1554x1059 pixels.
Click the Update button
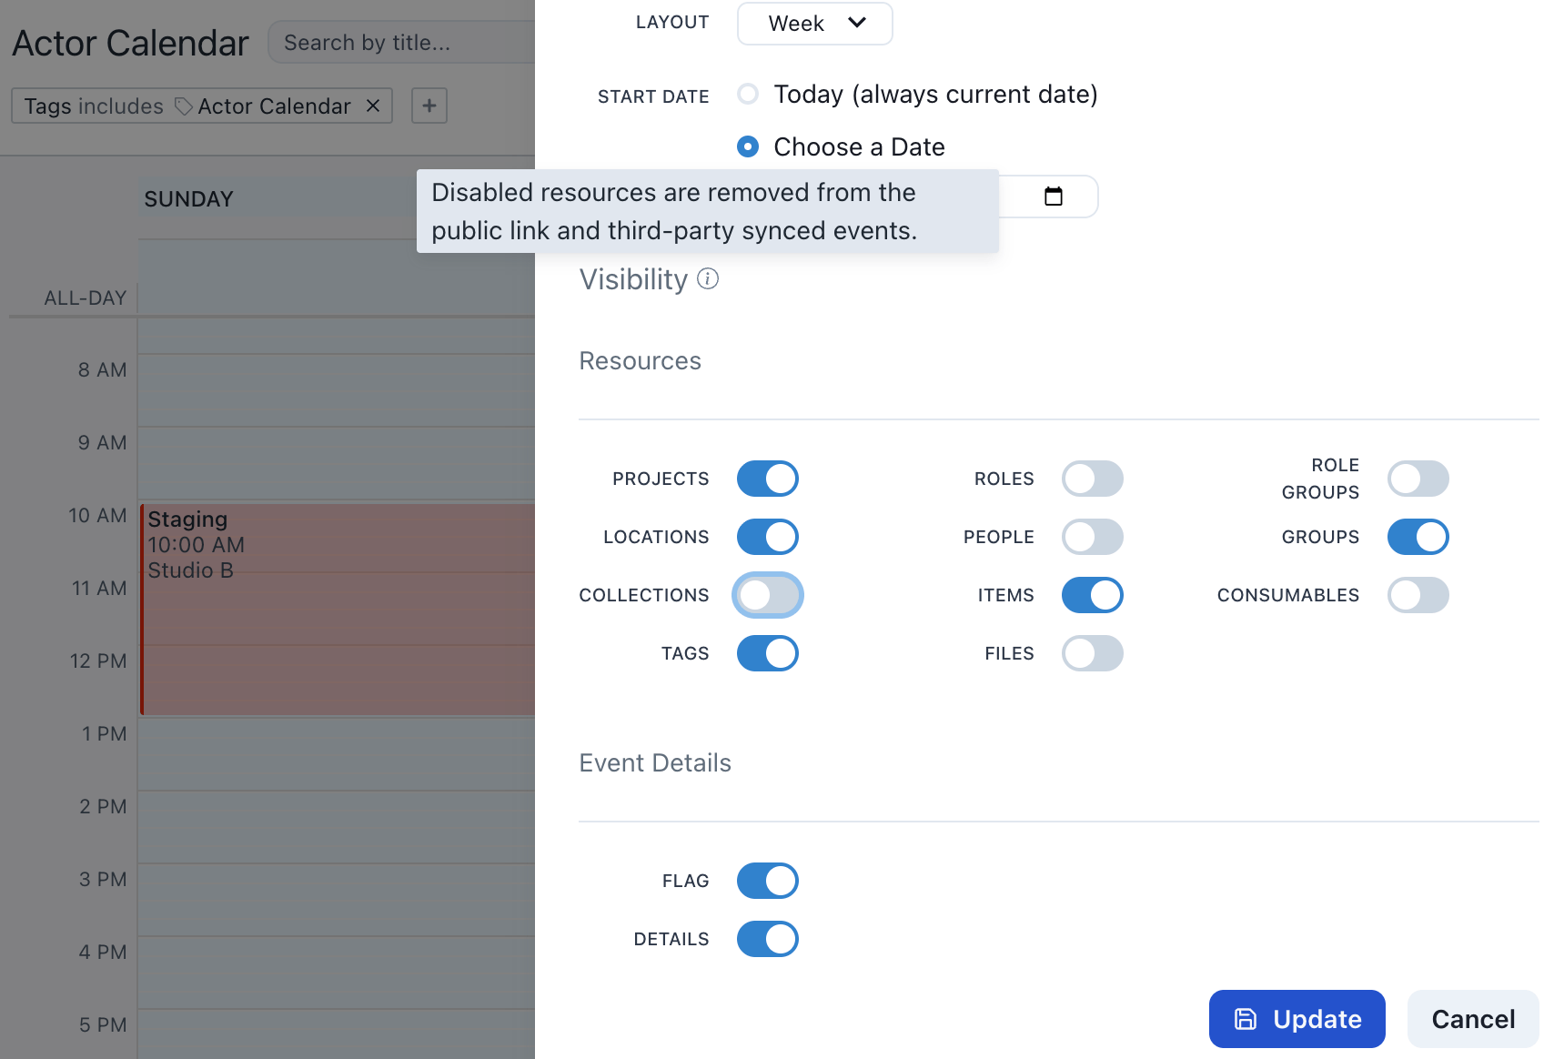coord(1297,1019)
